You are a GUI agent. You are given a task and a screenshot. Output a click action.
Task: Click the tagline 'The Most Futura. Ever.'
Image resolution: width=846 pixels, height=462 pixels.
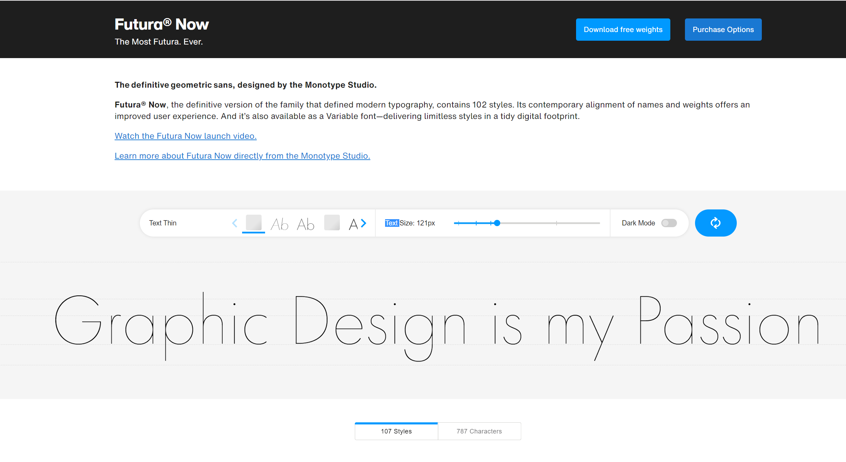(x=159, y=42)
